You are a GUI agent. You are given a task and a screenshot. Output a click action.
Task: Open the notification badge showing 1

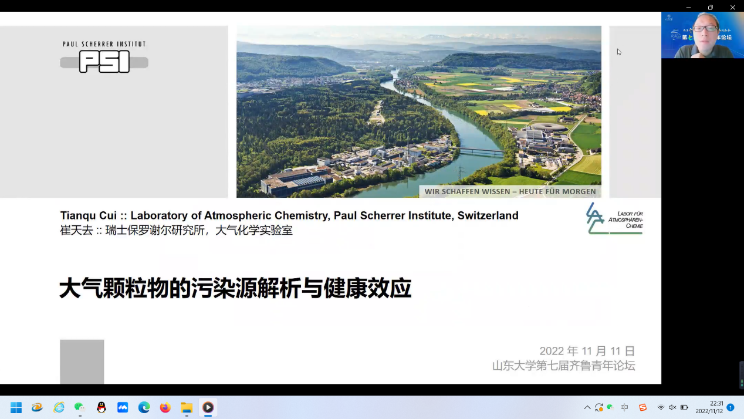tap(731, 407)
